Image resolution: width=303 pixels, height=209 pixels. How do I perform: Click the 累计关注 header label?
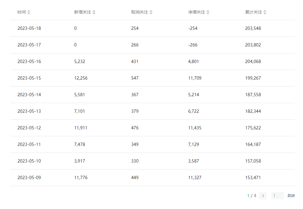253,12
